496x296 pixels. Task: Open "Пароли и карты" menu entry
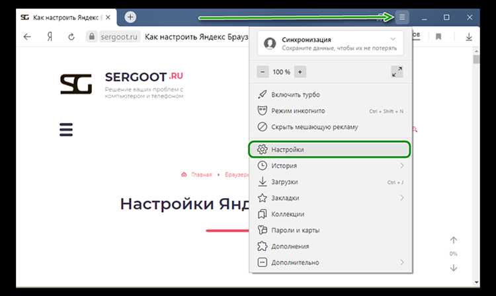click(330, 231)
